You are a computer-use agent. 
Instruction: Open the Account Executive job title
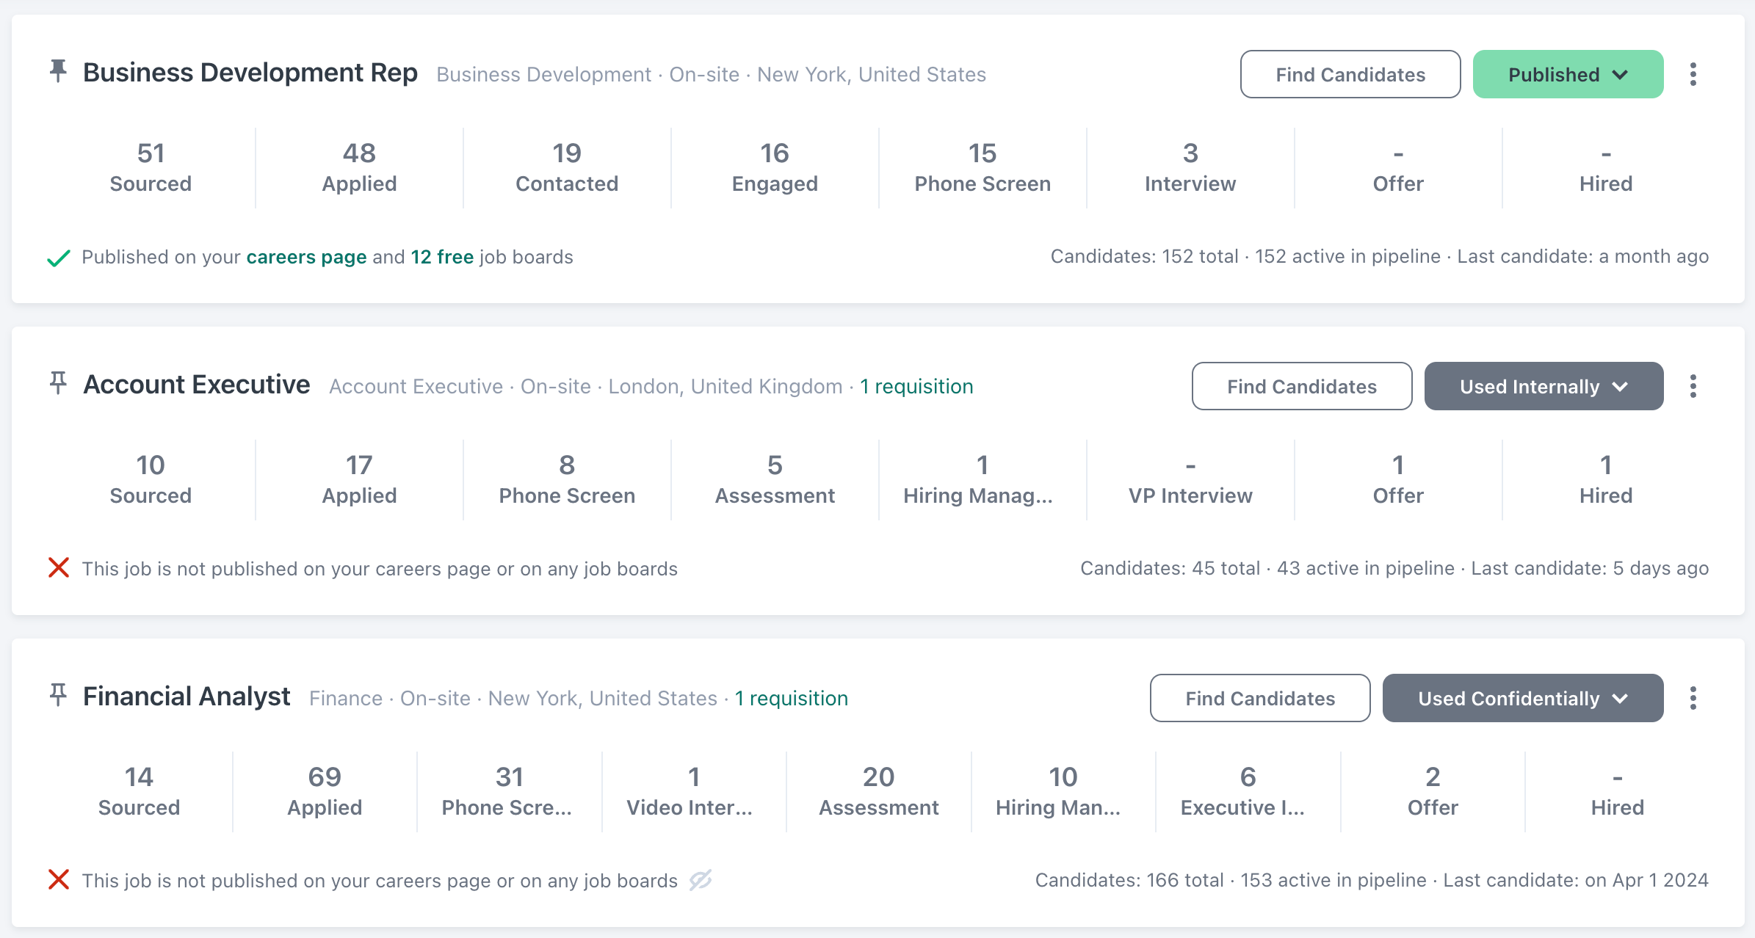(196, 385)
